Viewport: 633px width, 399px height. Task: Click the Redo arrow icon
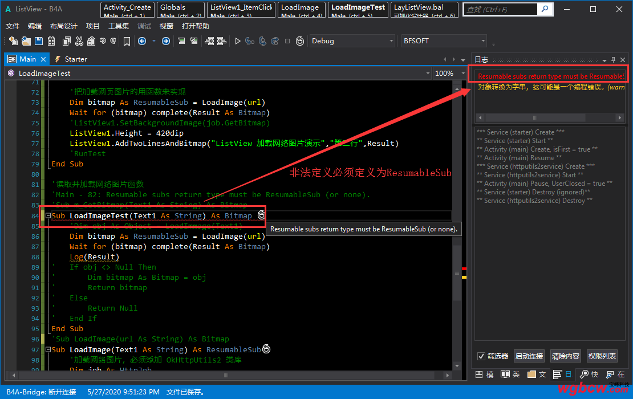tap(113, 40)
